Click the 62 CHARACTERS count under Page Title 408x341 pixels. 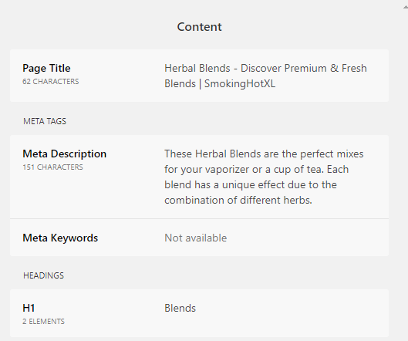point(51,82)
